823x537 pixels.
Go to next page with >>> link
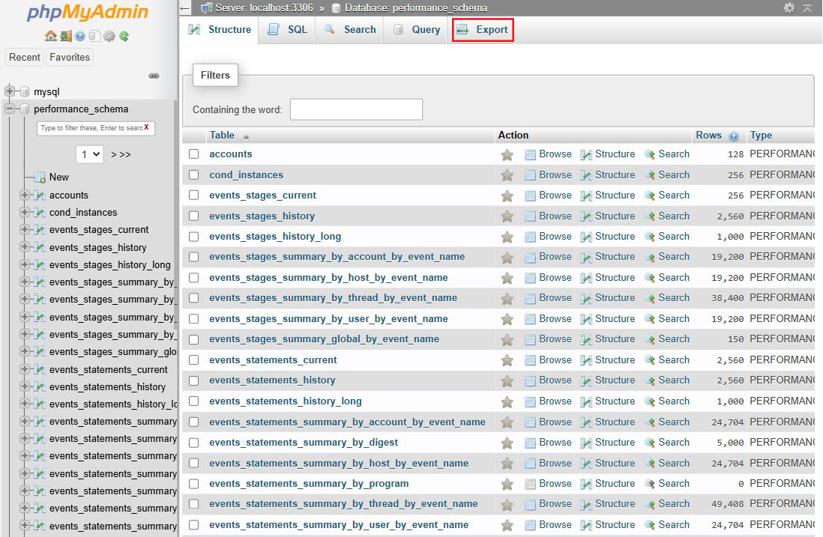click(121, 154)
